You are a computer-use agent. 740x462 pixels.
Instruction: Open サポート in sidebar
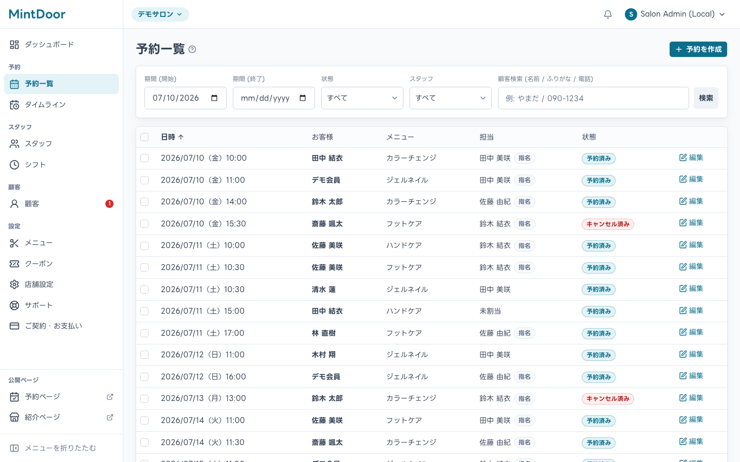[x=61, y=305]
